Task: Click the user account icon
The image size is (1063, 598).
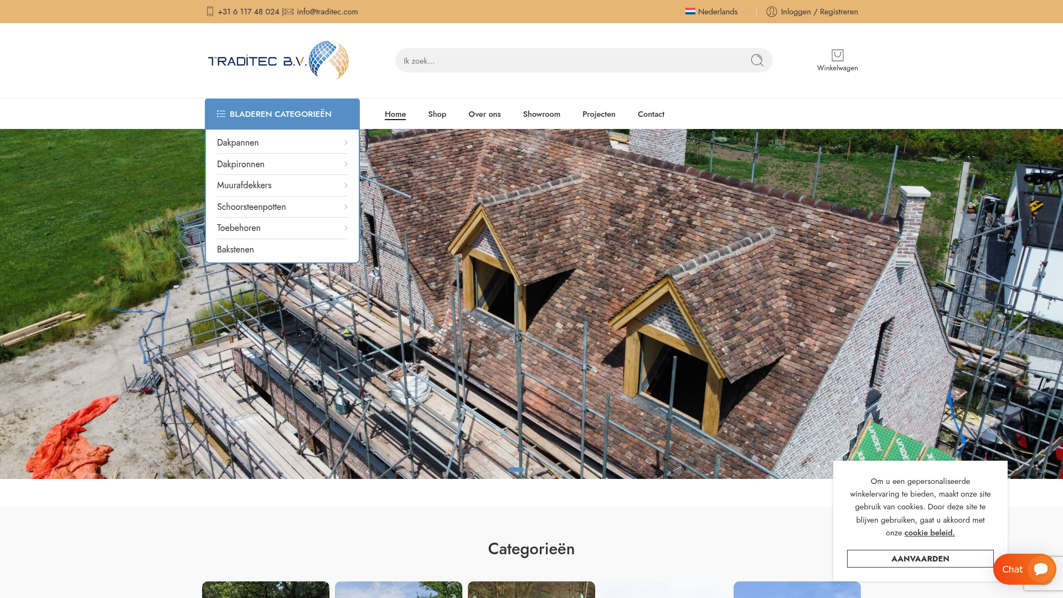Action: (x=772, y=12)
